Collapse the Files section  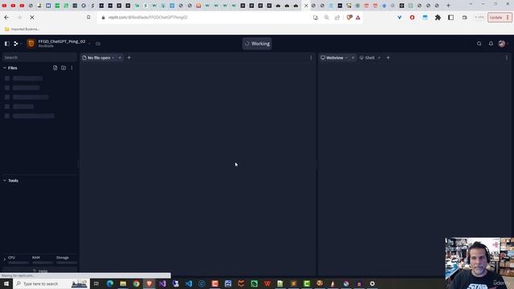click(x=5, y=67)
